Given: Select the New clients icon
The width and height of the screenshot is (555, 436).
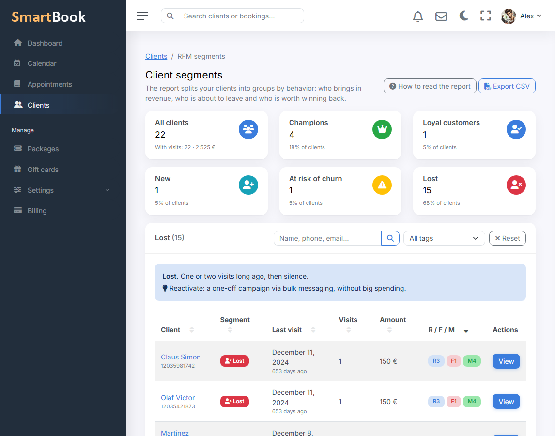Looking at the screenshot, I should click(248, 185).
